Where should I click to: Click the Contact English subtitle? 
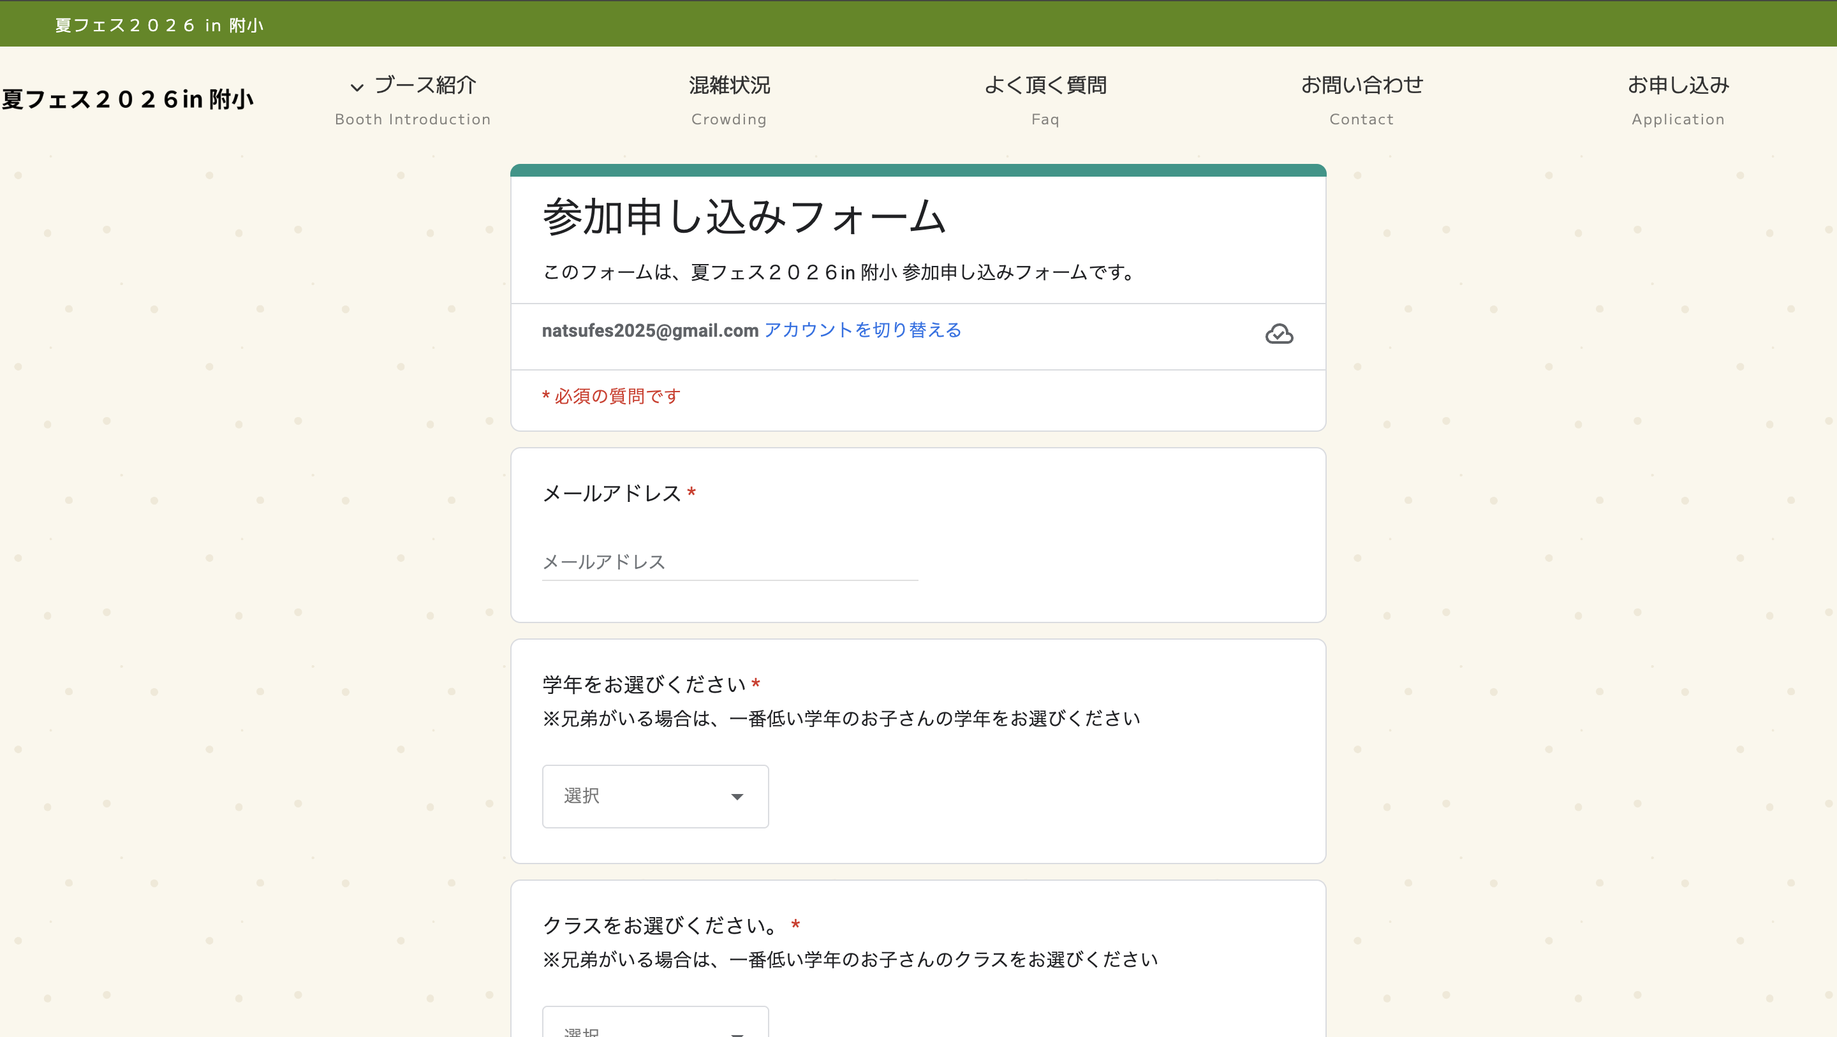(1361, 119)
